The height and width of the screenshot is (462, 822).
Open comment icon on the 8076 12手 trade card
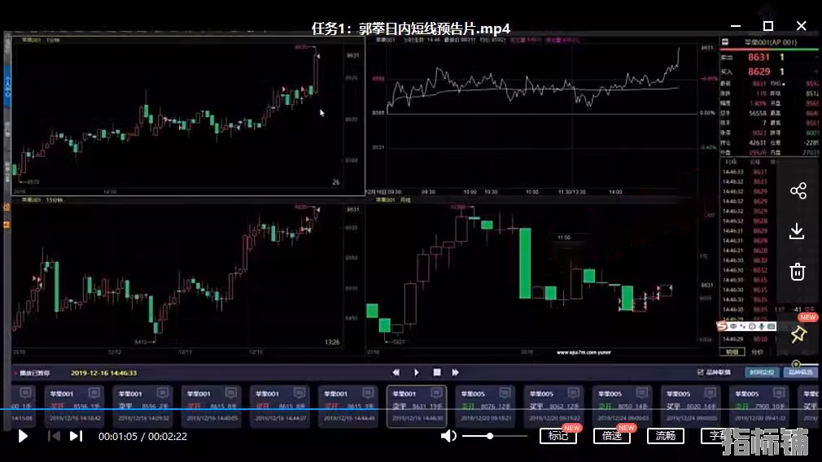pos(505,393)
